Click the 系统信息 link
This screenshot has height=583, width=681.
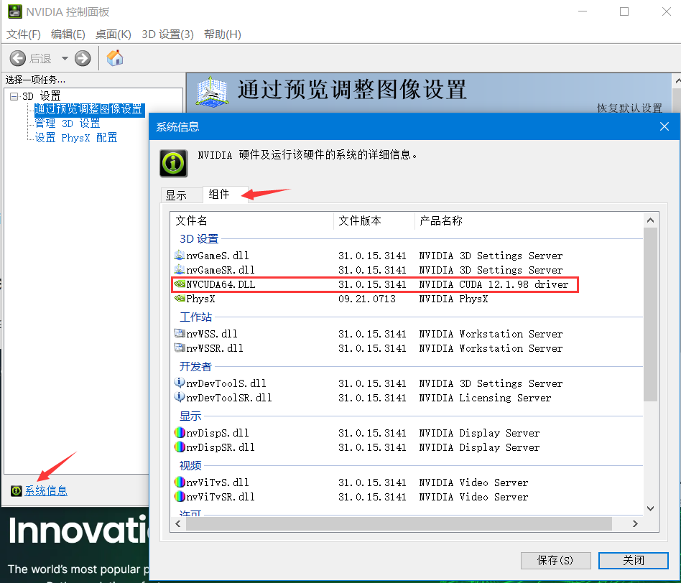(x=46, y=491)
